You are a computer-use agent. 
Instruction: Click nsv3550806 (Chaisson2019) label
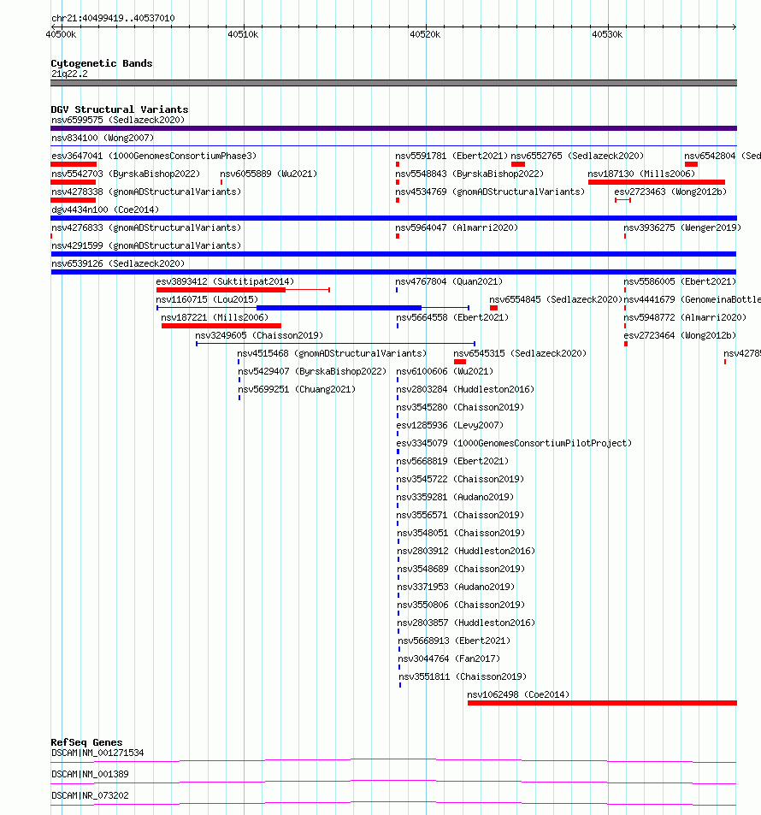coord(461,605)
